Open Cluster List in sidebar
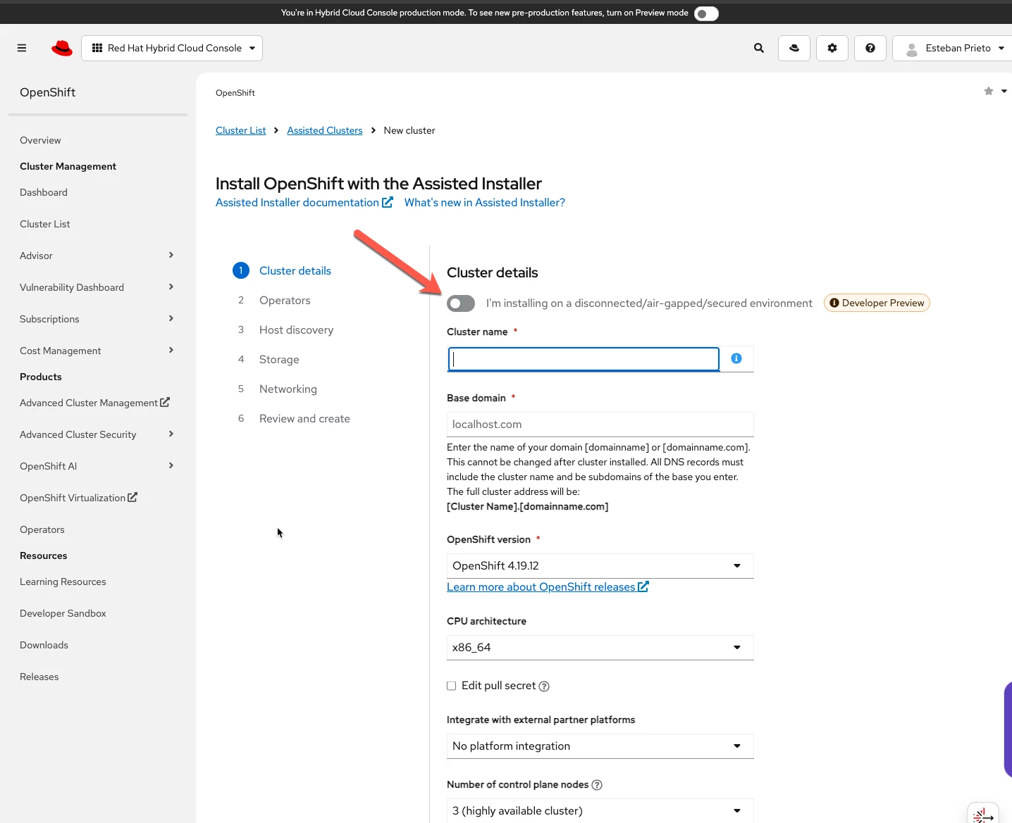Screen dimensions: 1012x823 click(x=45, y=224)
